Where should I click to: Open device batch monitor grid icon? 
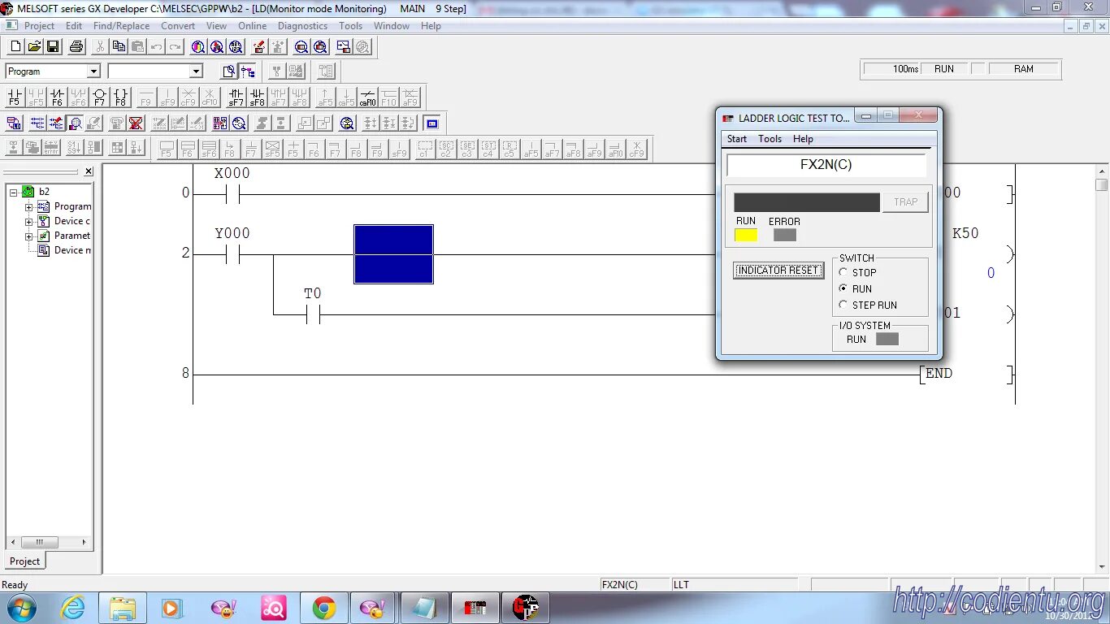(x=220, y=123)
